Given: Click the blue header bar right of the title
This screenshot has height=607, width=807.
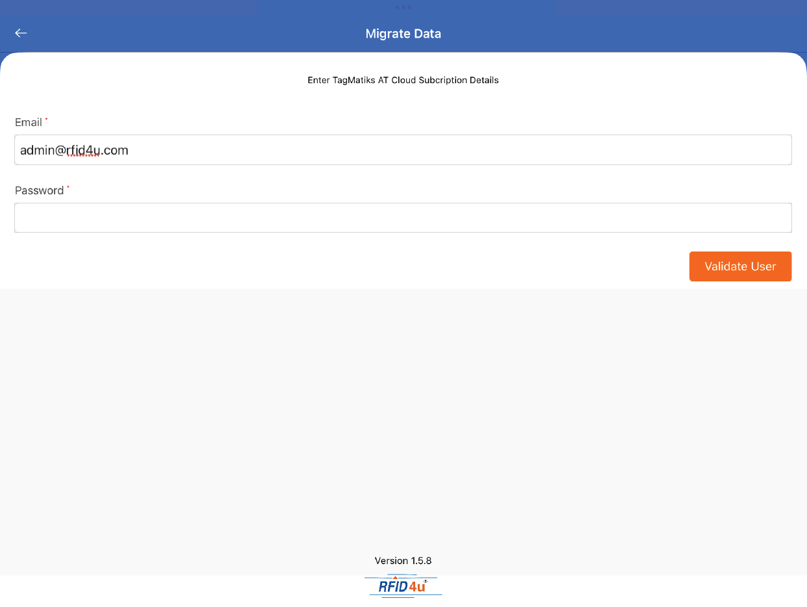Looking at the screenshot, I should pyautogui.click(x=617, y=34).
